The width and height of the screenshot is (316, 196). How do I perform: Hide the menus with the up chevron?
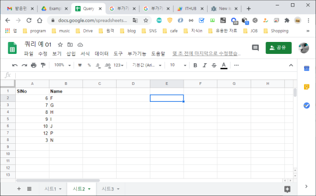point(291,65)
